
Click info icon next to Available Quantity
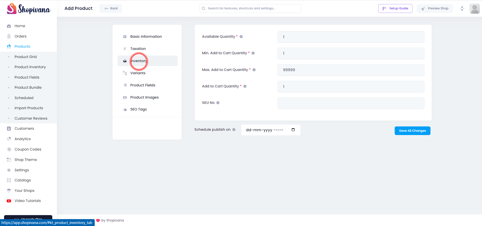tap(241, 37)
